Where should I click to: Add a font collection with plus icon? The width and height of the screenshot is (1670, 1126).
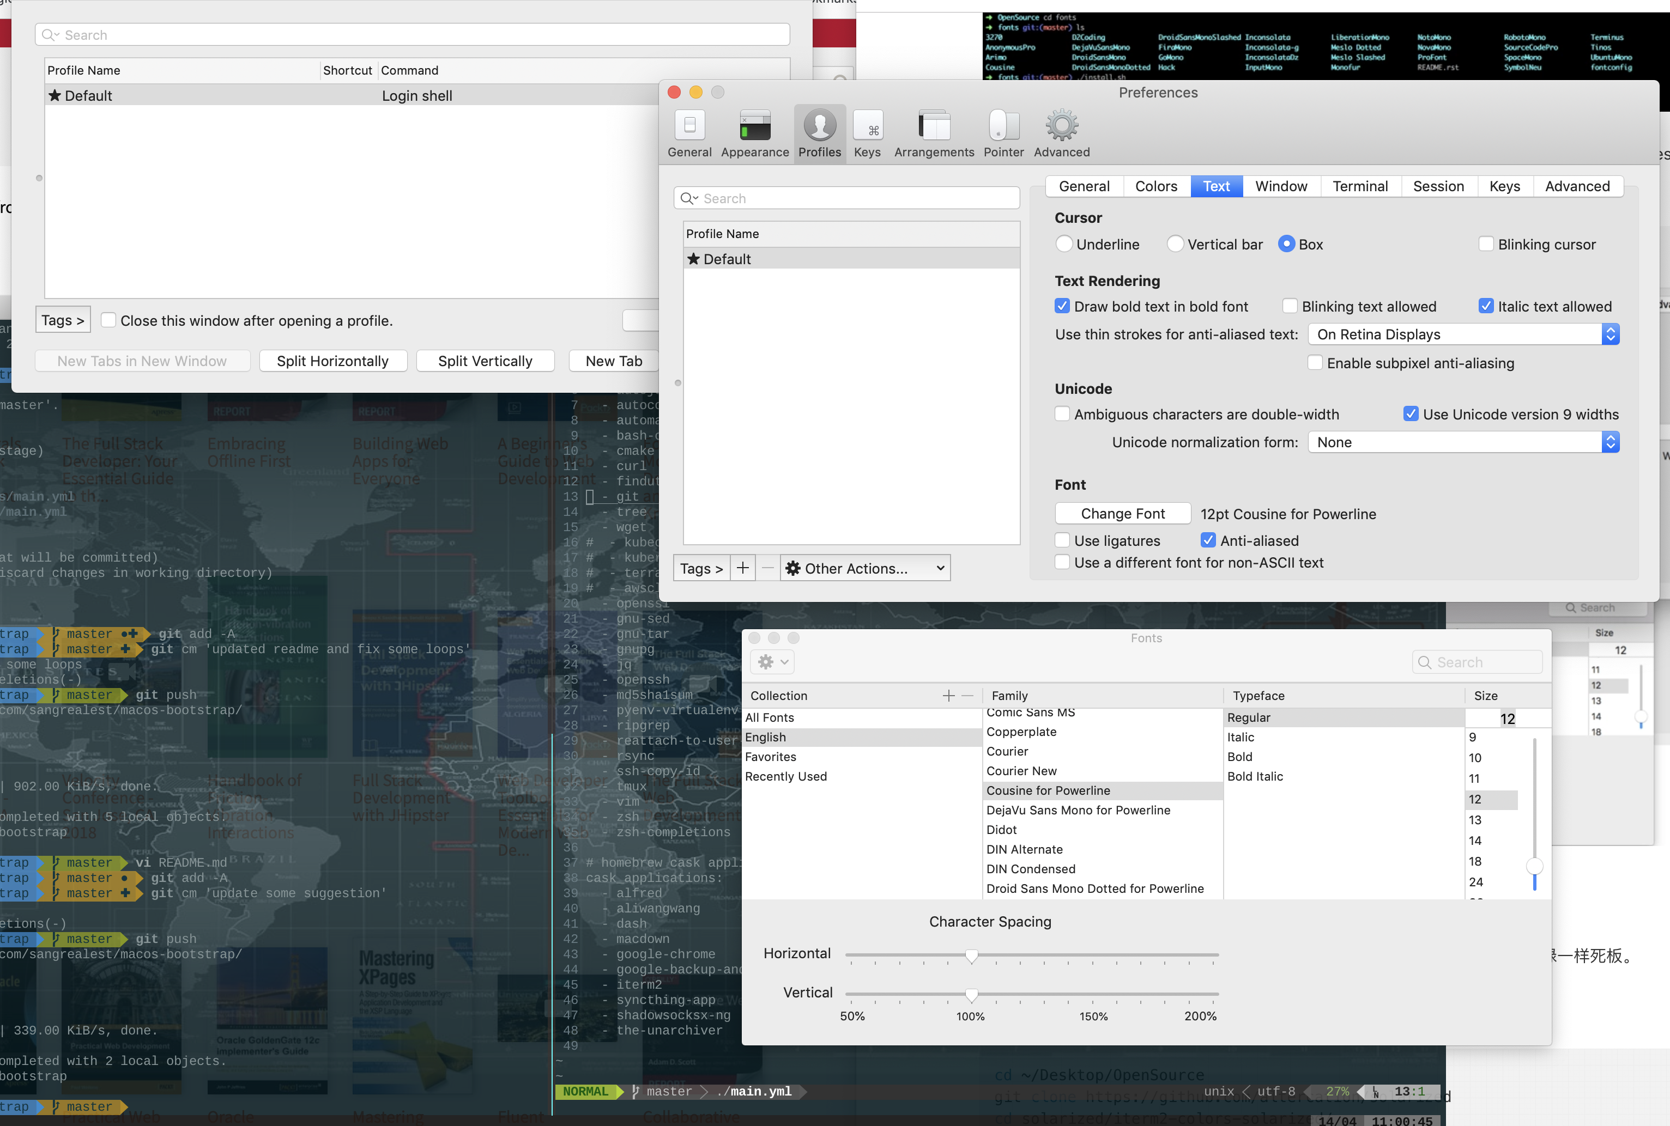coord(948,695)
